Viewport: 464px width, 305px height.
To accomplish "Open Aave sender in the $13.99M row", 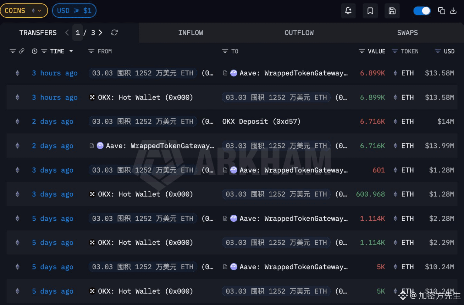I will click(160, 146).
